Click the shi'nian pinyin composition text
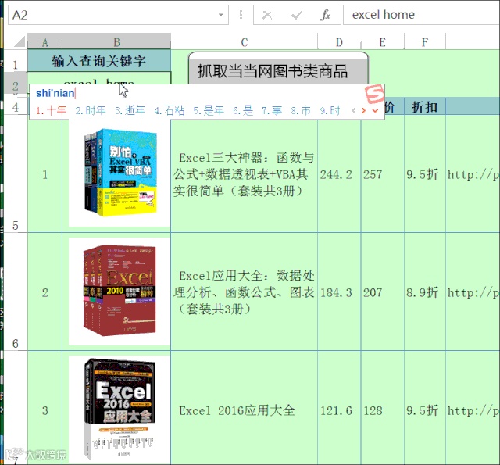 pos(55,93)
